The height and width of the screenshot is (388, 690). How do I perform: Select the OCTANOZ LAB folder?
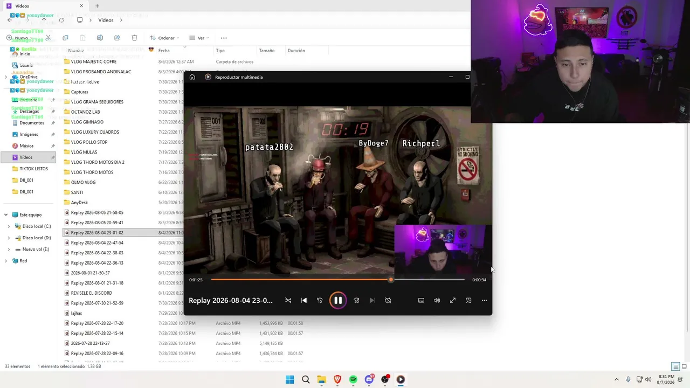[x=85, y=112]
